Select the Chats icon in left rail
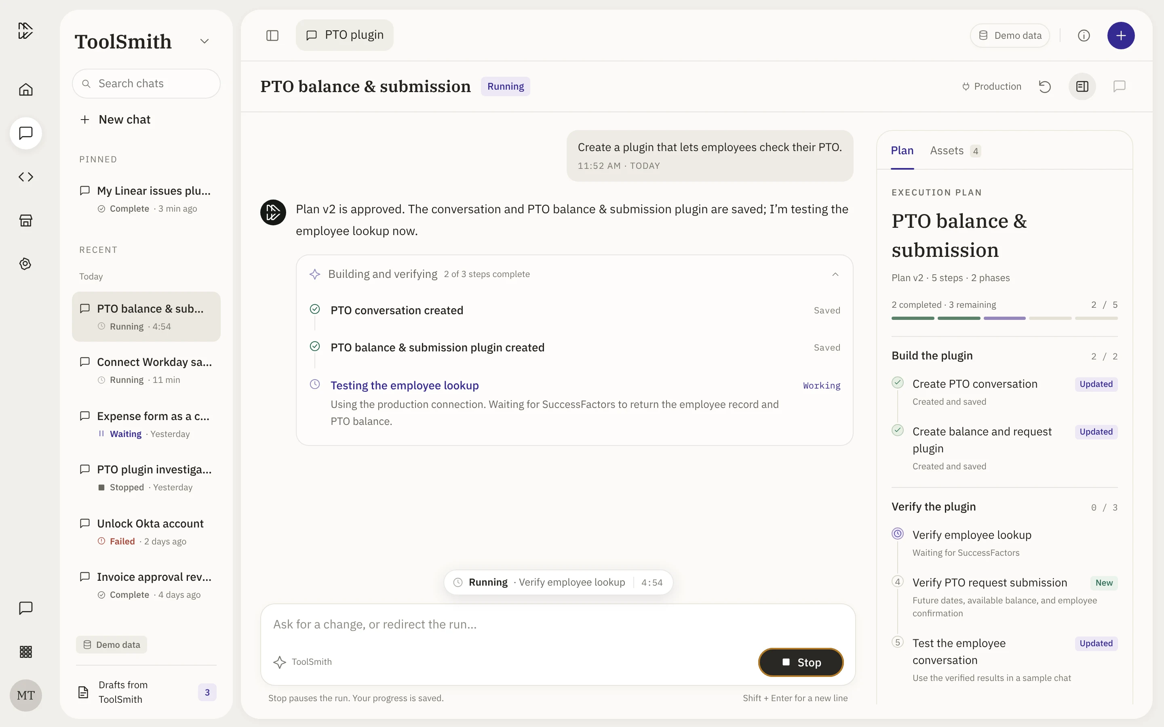The width and height of the screenshot is (1164, 727). point(25,133)
